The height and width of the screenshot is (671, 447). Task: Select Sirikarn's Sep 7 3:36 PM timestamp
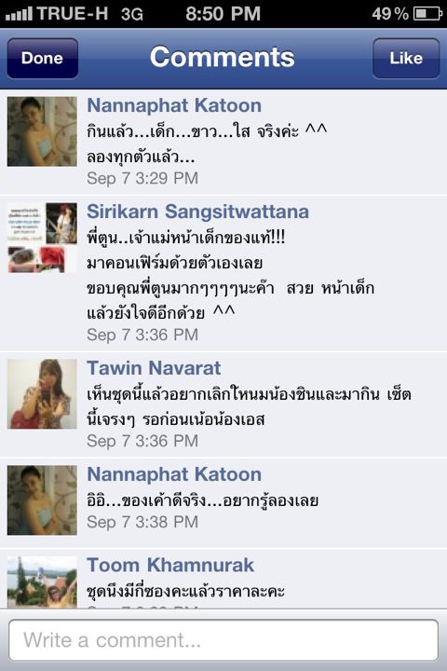(x=142, y=335)
